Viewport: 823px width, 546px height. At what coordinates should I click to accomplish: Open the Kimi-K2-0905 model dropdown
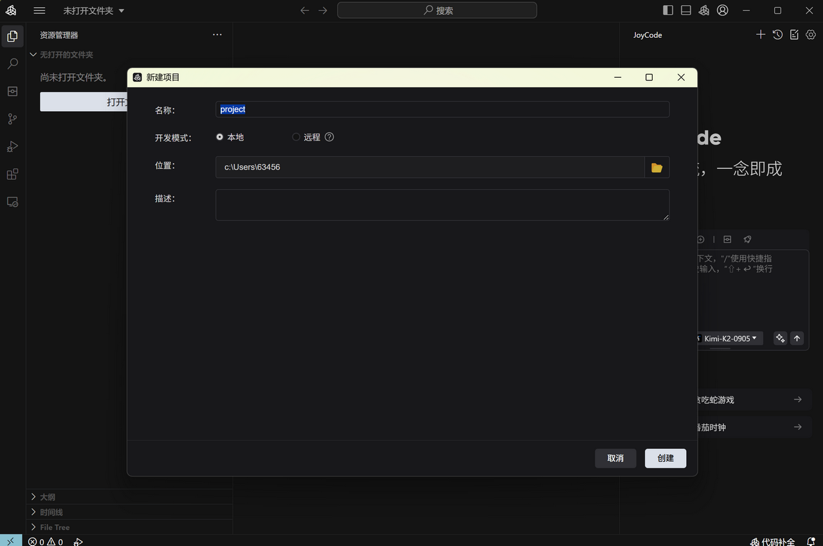730,339
